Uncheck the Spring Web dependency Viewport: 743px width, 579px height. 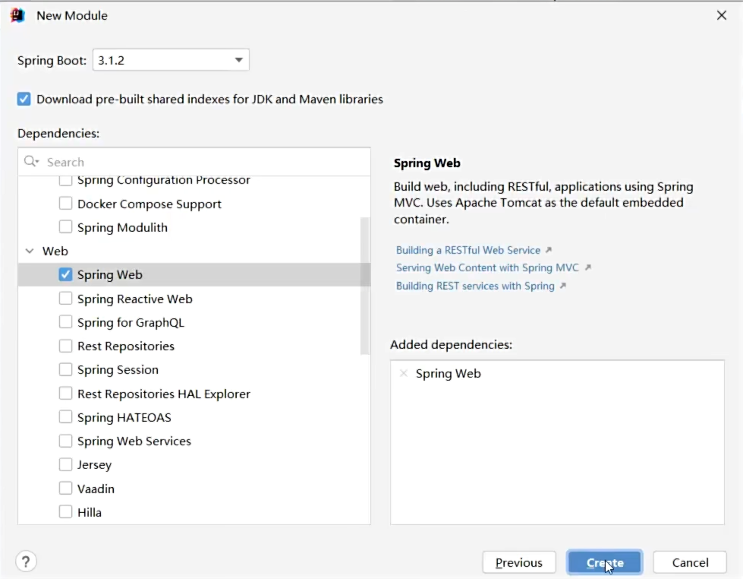(x=66, y=275)
